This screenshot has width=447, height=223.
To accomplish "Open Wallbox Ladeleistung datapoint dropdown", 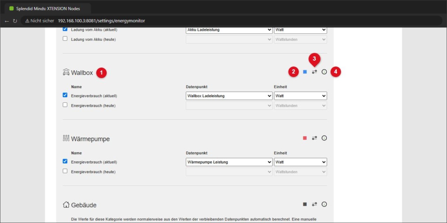I will click(x=229, y=96).
